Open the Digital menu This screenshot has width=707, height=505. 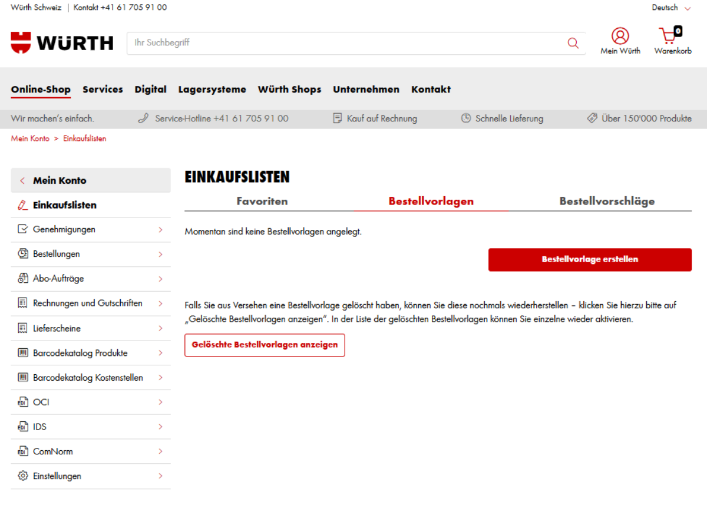150,90
